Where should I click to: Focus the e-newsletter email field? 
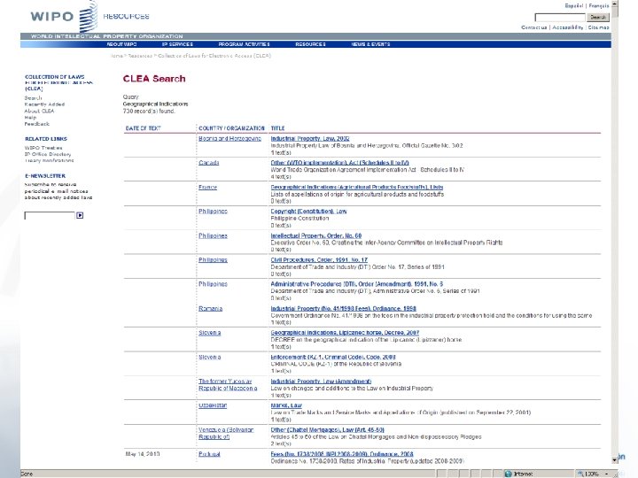[50, 215]
